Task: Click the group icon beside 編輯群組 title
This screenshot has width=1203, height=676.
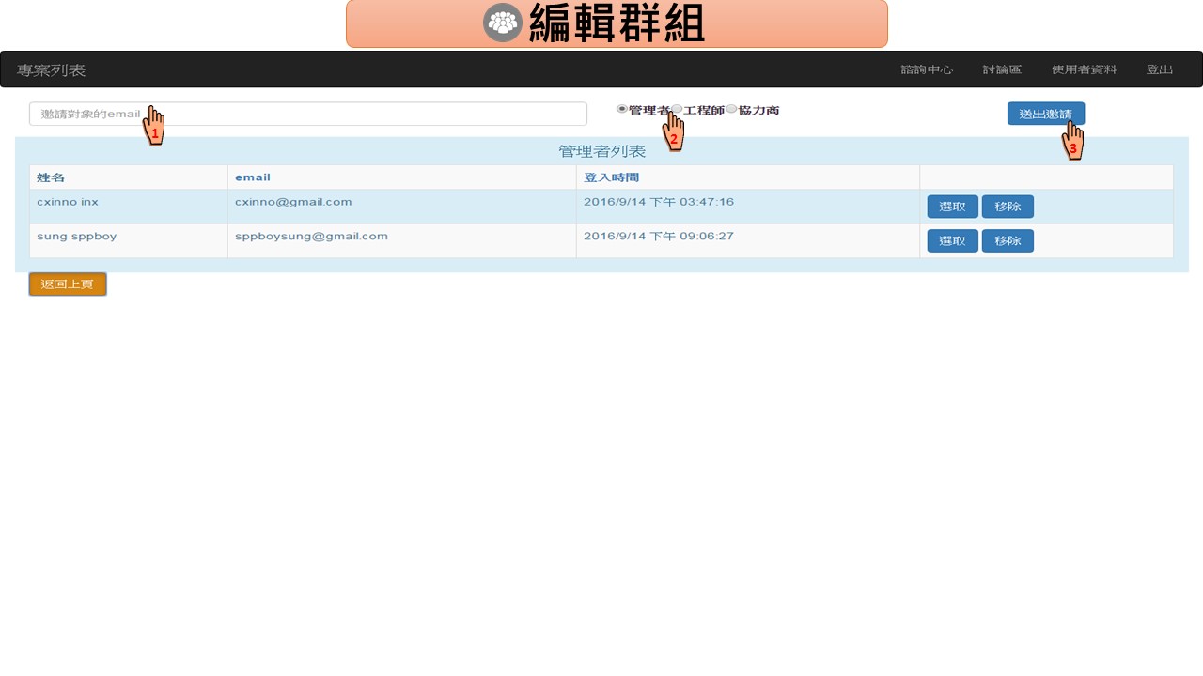Action: pos(503,23)
